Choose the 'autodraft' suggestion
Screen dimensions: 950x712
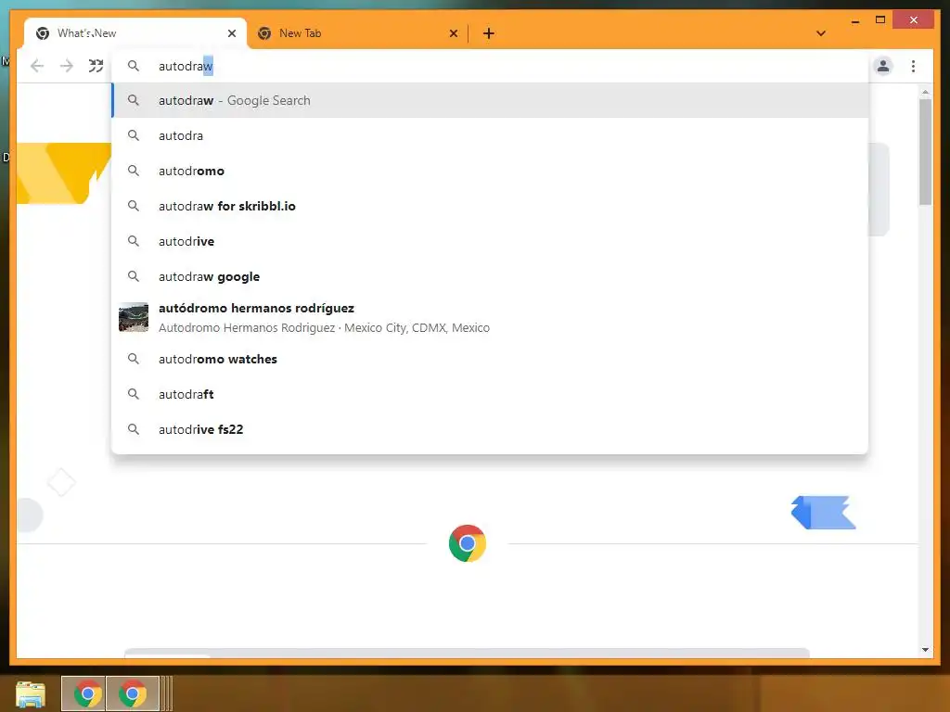(x=490, y=394)
